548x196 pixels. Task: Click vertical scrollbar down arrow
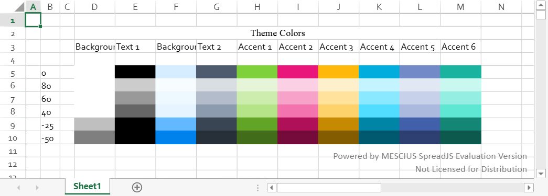[x=541, y=173]
